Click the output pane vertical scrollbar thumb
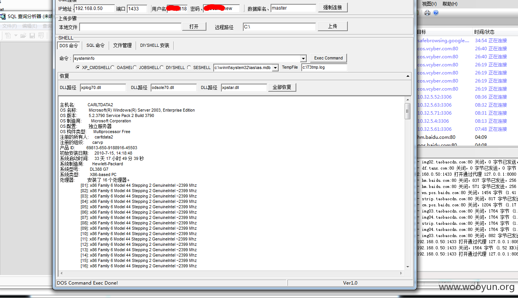Screen dimensions: 518x298 407,111
